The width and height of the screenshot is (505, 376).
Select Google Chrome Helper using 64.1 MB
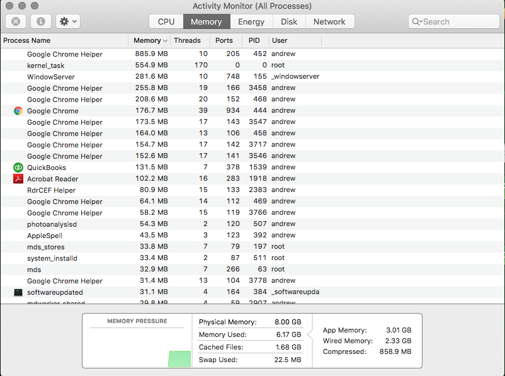pos(252,202)
